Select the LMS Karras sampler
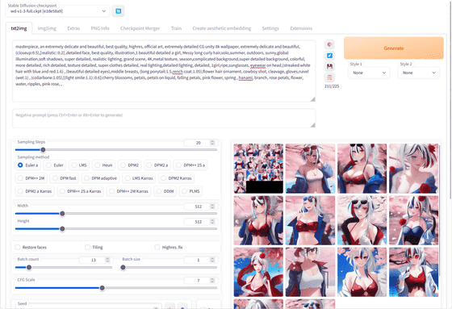Screen dimensions: 452x309 coord(139,178)
